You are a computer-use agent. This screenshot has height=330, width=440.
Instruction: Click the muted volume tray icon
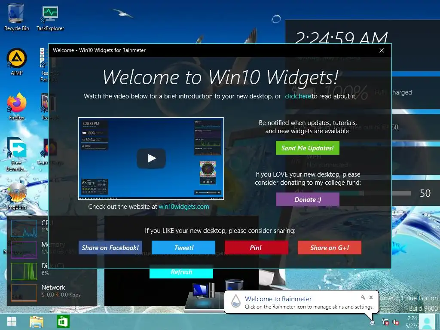coord(396,322)
